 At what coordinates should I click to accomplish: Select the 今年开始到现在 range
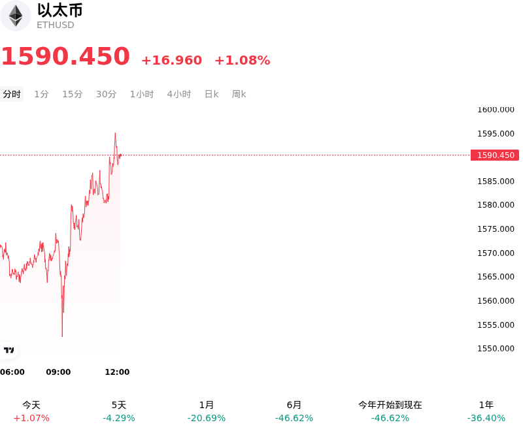click(390, 411)
